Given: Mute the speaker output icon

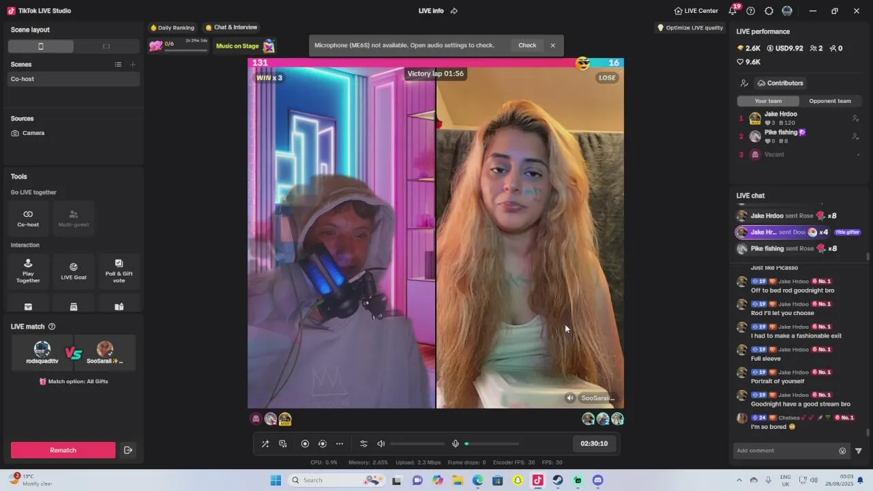Looking at the screenshot, I should (381, 444).
